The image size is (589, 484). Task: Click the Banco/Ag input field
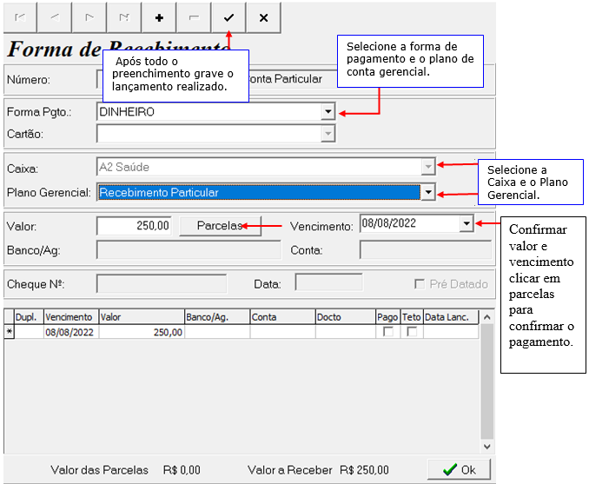[x=189, y=250]
